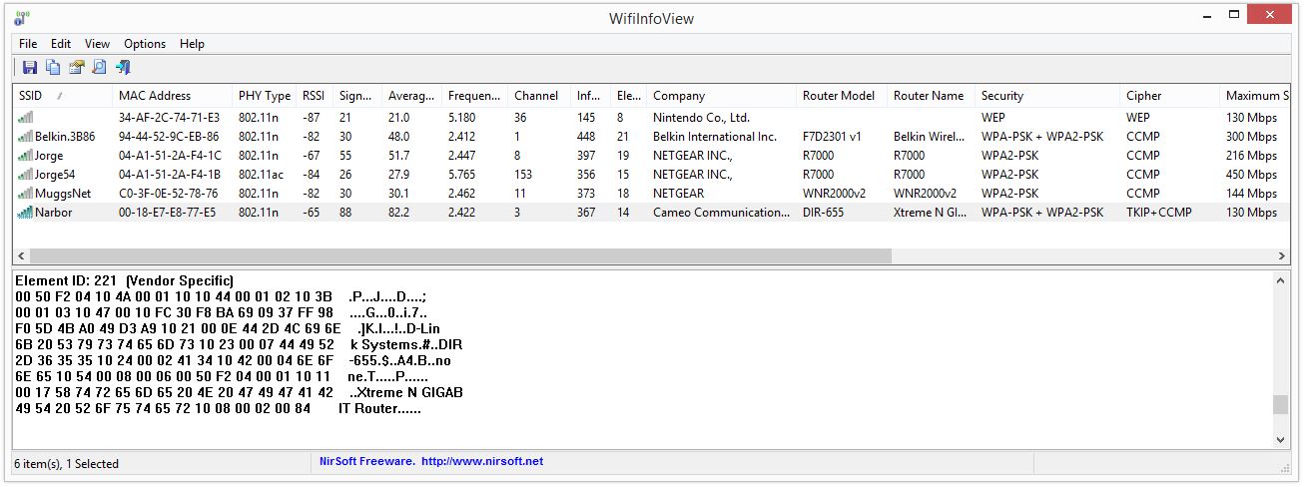The image size is (1304, 487).
Task: Open the nirsoft.net link in status bar
Action: click(x=482, y=462)
